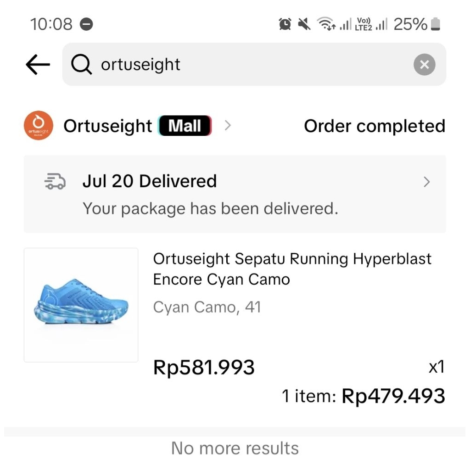Clear the search field text

click(x=424, y=65)
